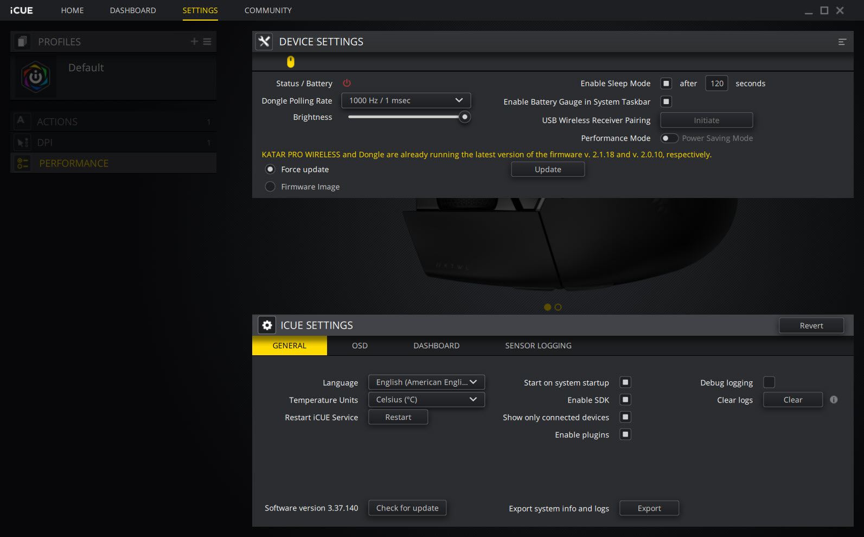Toggle Show only connected devices checkbox
The width and height of the screenshot is (864, 537).
pos(625,417)
